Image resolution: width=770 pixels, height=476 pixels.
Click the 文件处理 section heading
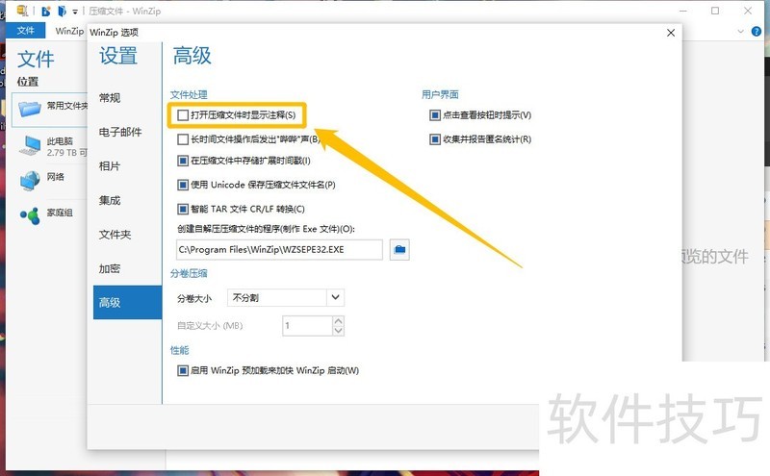[x=189, y=94]
